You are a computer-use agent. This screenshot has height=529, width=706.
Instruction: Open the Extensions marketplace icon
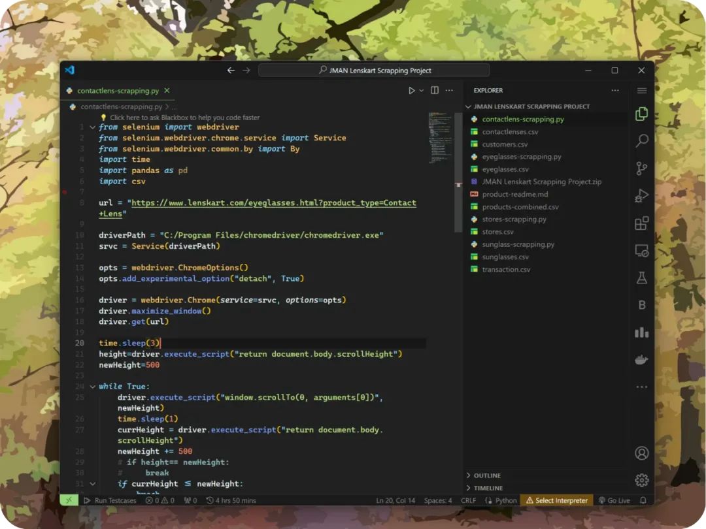coord(641,223)
